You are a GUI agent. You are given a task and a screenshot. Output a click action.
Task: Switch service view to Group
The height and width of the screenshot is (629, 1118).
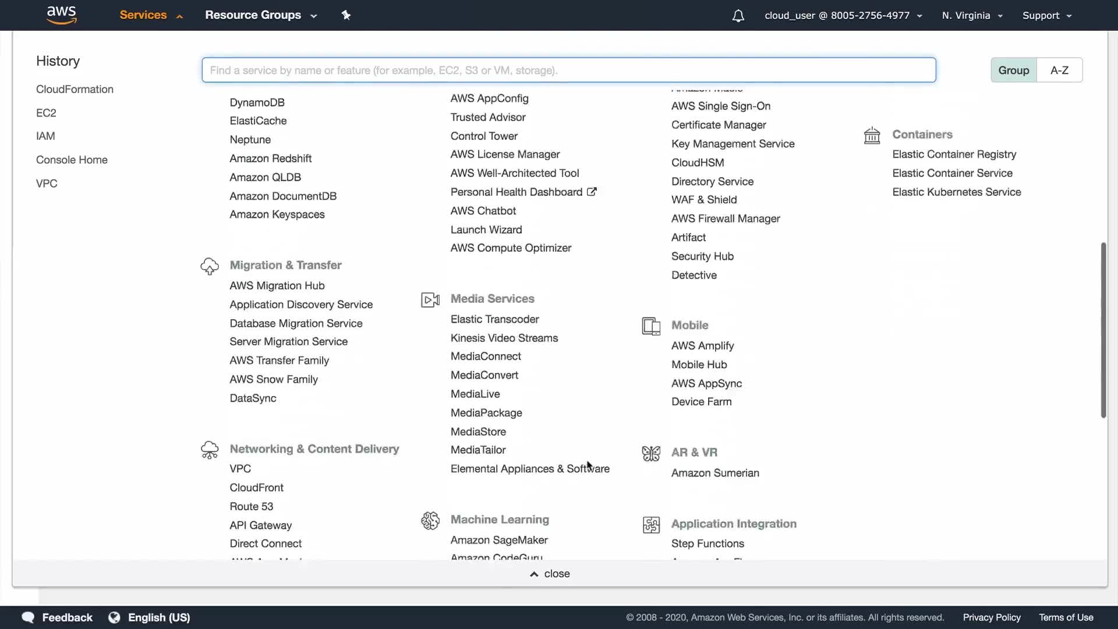[x=1013, y=70]
